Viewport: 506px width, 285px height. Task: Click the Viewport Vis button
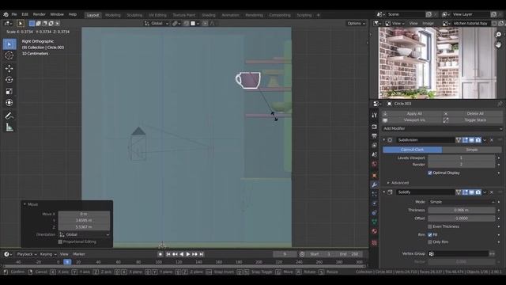(411, 120)
